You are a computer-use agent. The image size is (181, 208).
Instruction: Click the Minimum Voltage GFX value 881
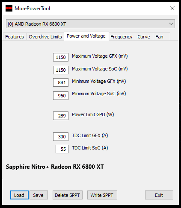click(x=61, y=82)
